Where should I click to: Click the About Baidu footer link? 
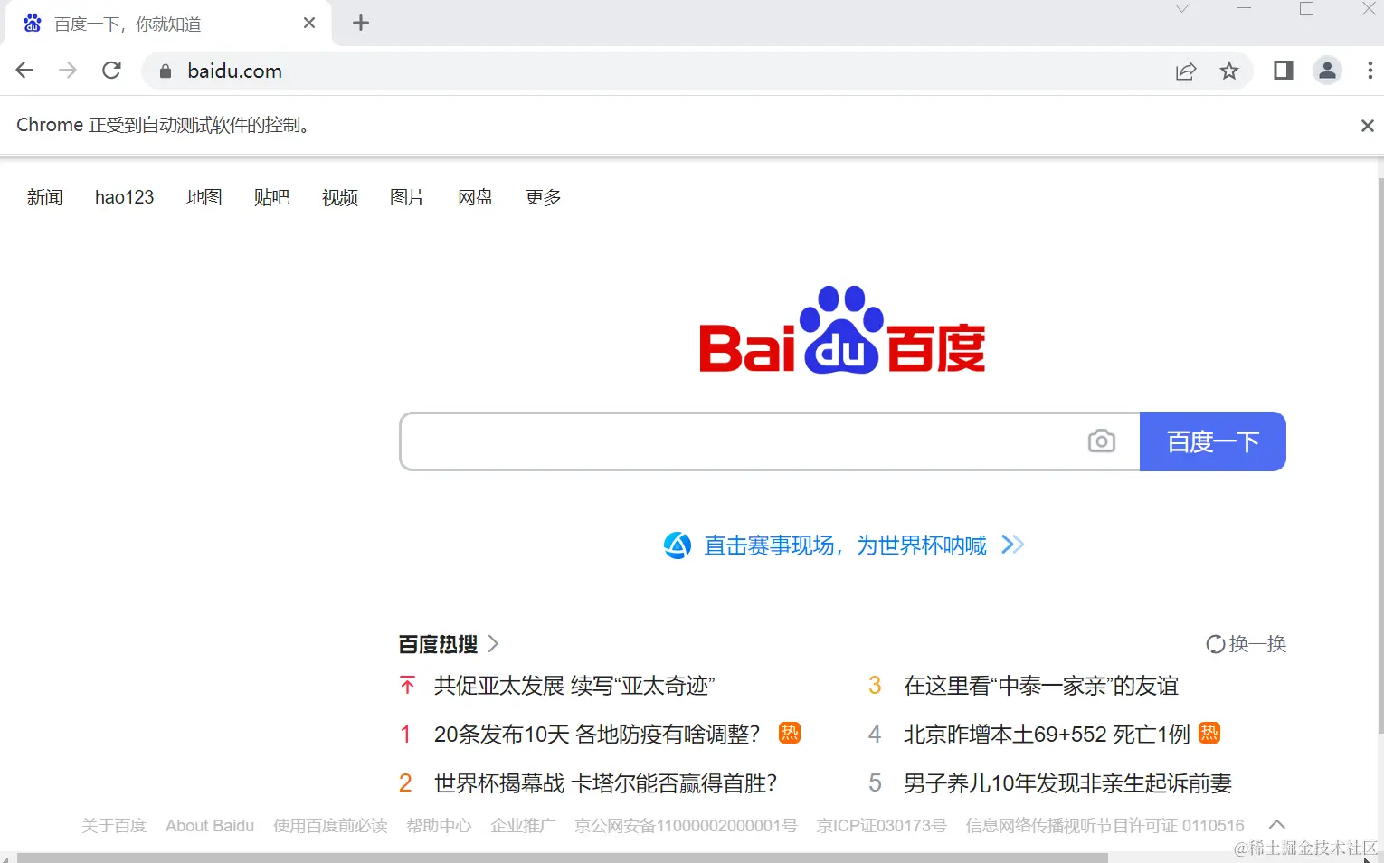coord(210,825)
